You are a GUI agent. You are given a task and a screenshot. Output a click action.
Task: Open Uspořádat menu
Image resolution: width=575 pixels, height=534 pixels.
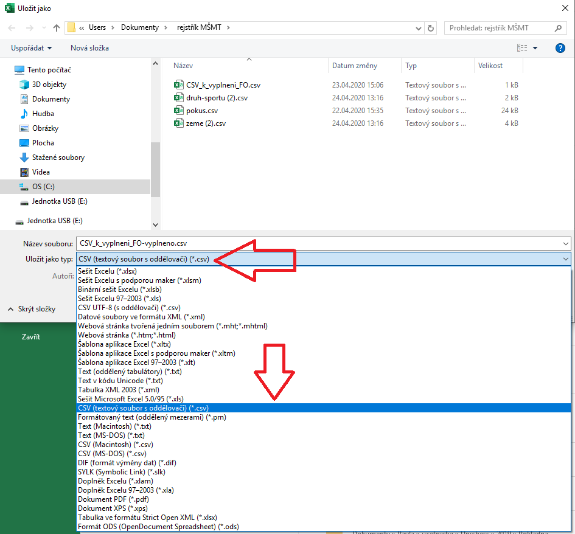click(x=31, y=48)
